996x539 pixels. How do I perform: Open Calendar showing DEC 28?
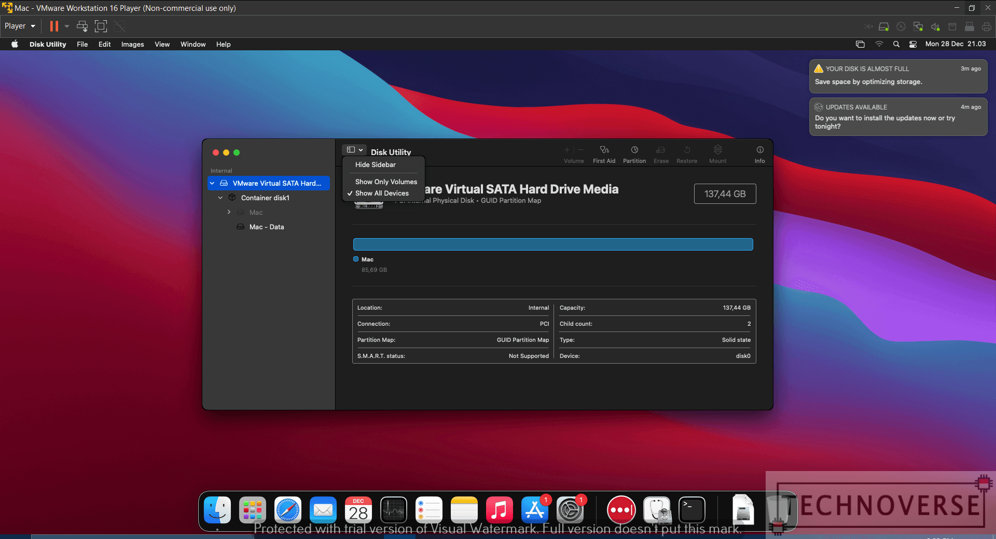(x=358, y=510)
